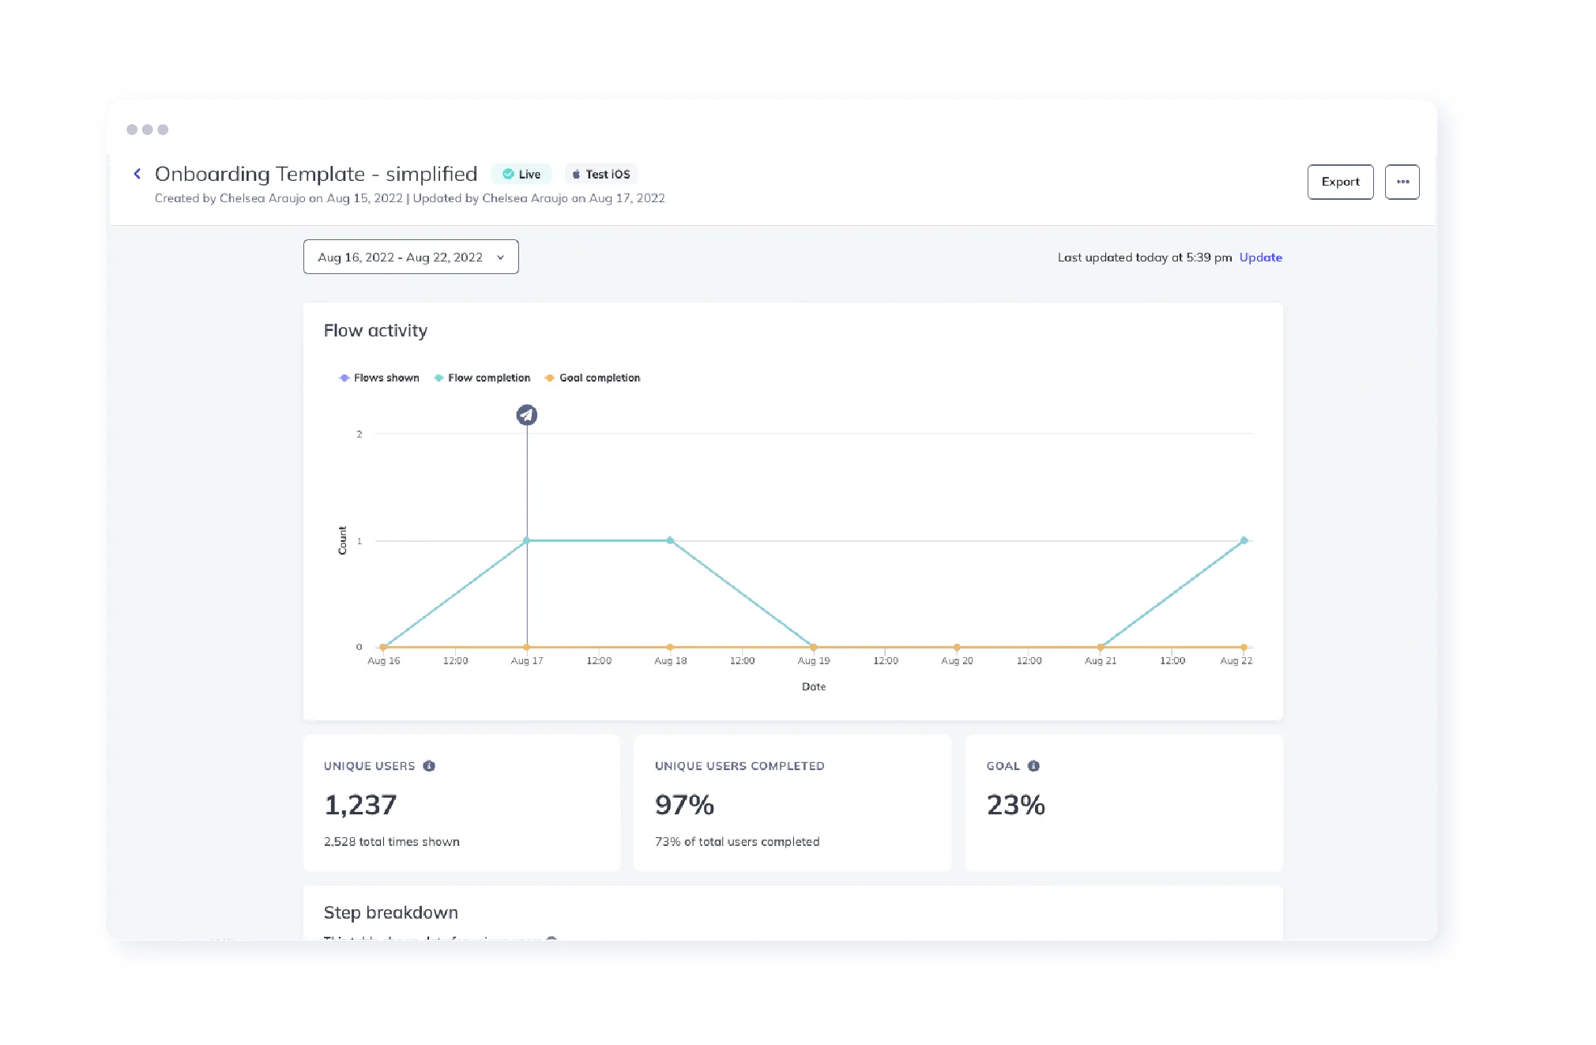Click the Unique Users Completed card
Viewport: 1596px width, 1045px height.
click(x=792, y=803)
